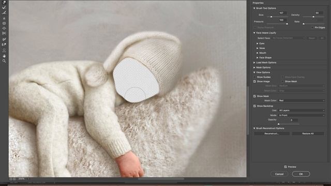Image resolution: width=331 pixels, height=186 pixels.
Task: Click the brush Size slider
Action: click(x=277, y=17)
